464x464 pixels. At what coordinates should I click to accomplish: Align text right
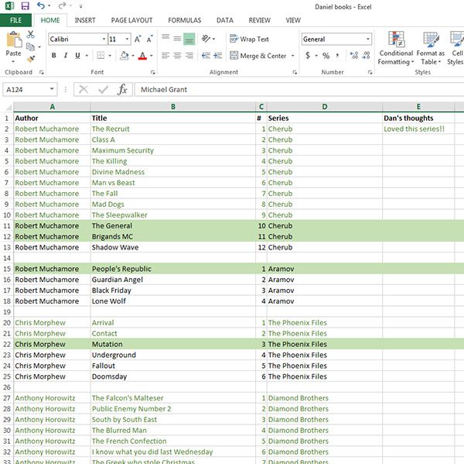coord(189,56)
